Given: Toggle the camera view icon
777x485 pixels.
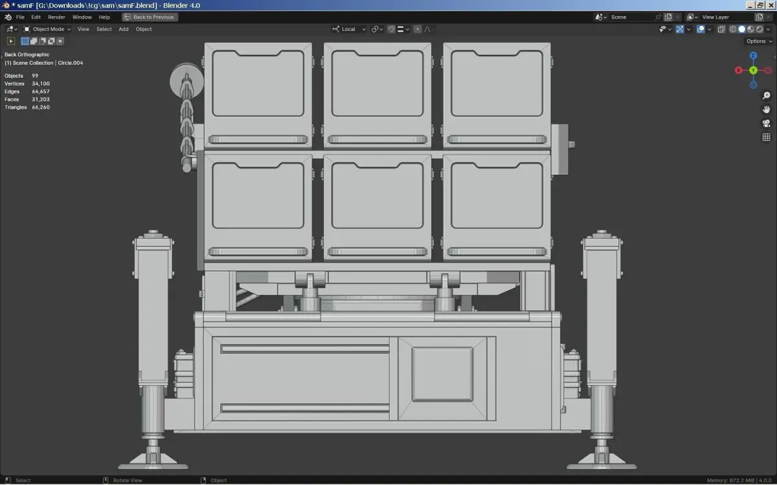Looking at the screenshot, I should click(x=766, y=124).
